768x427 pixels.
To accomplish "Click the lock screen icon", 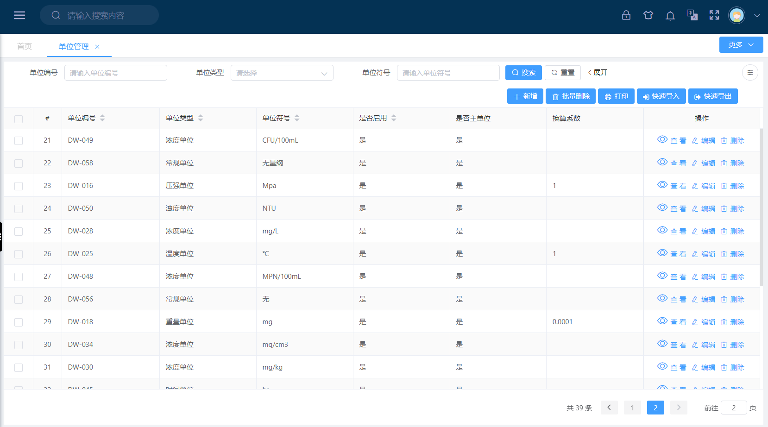I will (626, 15).
